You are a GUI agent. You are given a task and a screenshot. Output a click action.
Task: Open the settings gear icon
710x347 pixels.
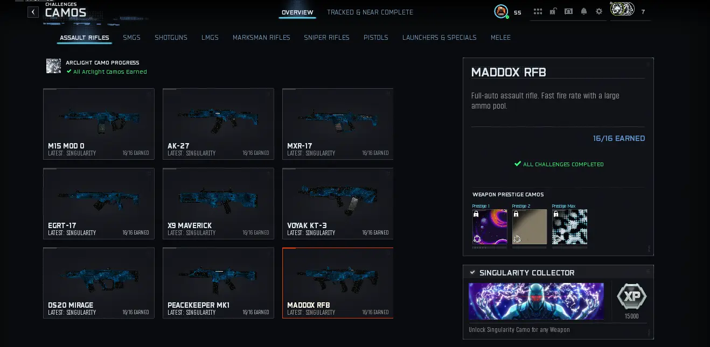click(x=599, y=11)
